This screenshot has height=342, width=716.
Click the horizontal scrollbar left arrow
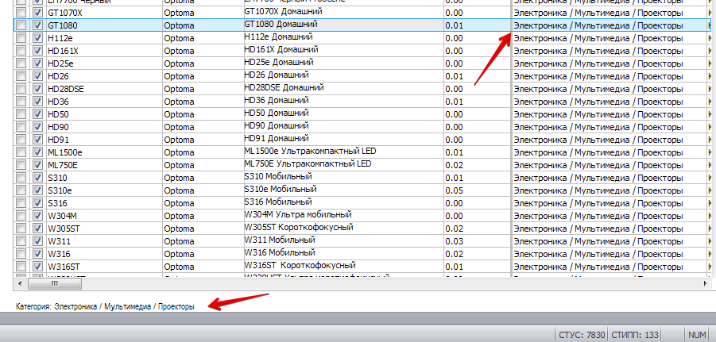point(20,283)
